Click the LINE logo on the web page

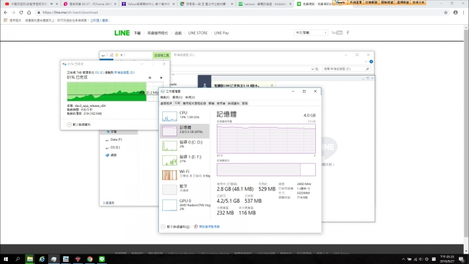[x=122, y=33]
